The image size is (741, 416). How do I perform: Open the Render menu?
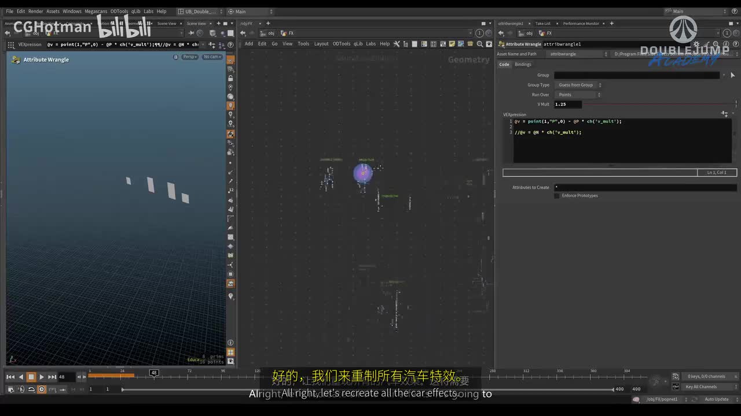36,11
